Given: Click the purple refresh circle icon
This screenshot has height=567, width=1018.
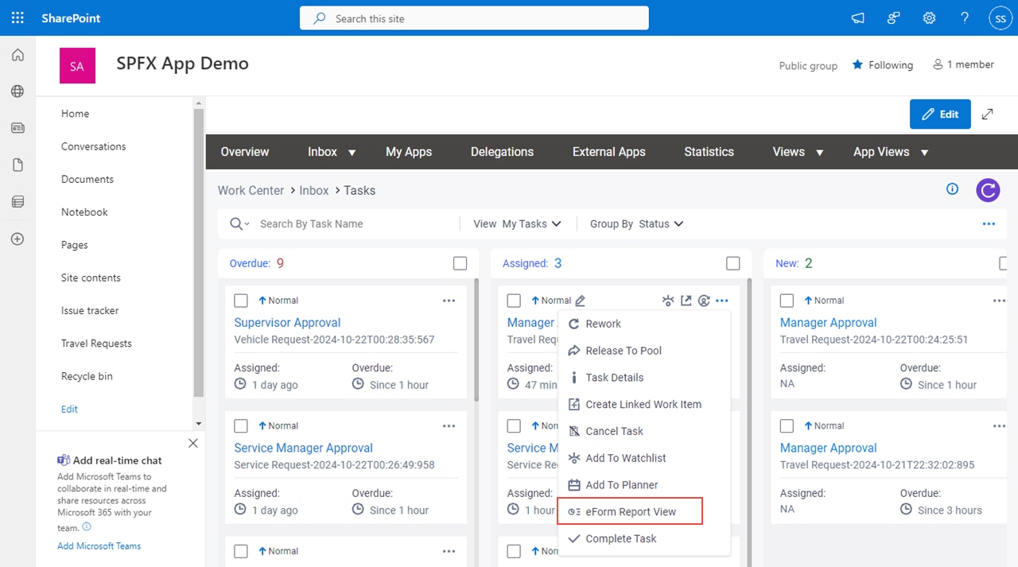Looking at the screenshot, I should [x=988, y=190].
